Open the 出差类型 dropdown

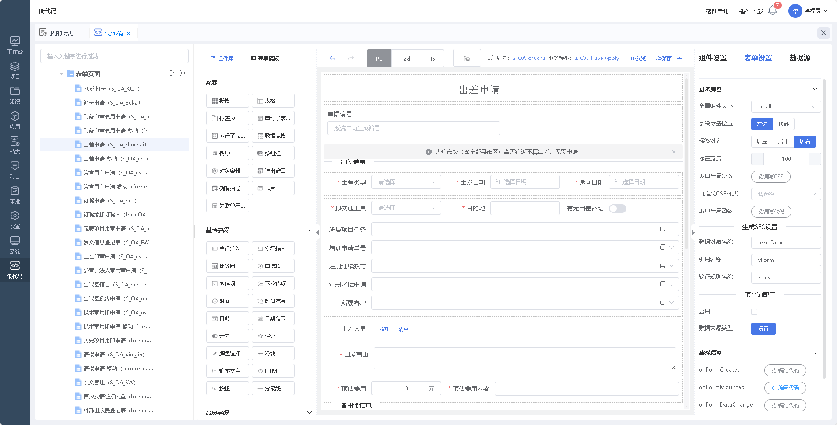[x=406, y=182]
